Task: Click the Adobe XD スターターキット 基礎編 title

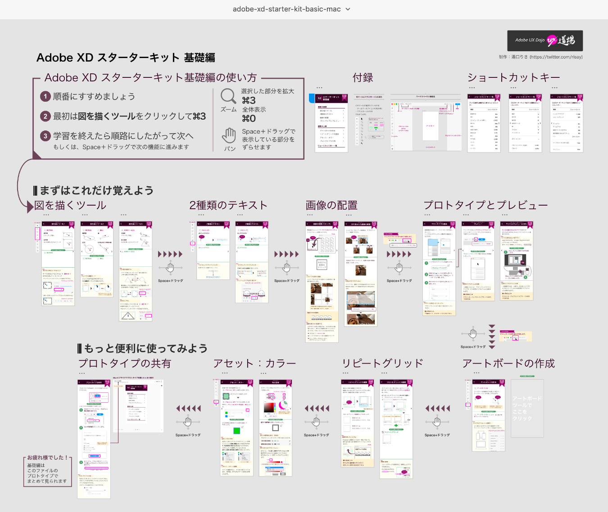Action: (x=126, y=58)
